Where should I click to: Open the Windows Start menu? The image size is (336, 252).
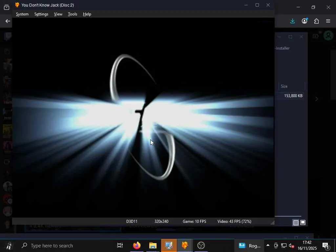(x=9, y=245)
